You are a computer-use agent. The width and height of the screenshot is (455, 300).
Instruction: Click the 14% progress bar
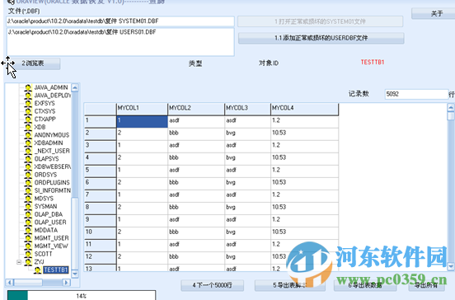(x=82, y=295)
